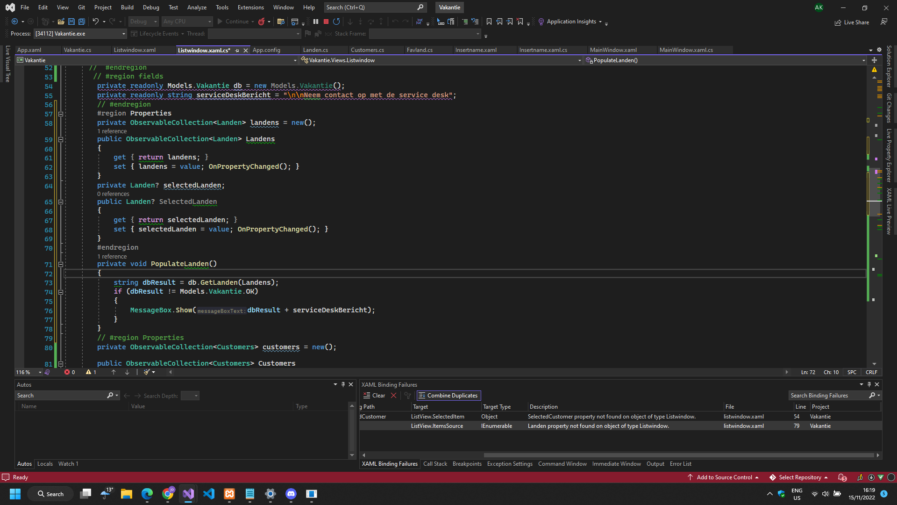Adjust the 116% editor zoom control
The width and height of the screenshot is (897, 505).
pos(28,372)
